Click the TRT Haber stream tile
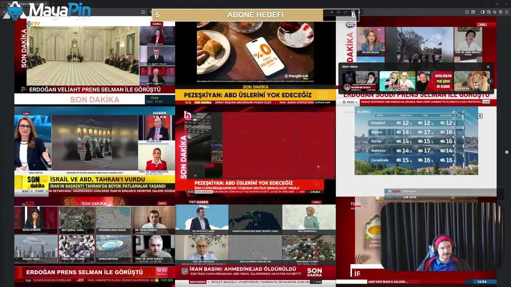This screenshot has width=511, height=287. (255, 241)
